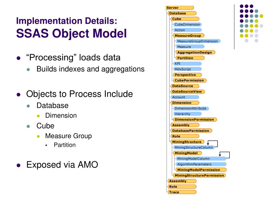269x201 pixels.
Task: Click the Hierarchy blue node
Action: click(x=188, y=114)
